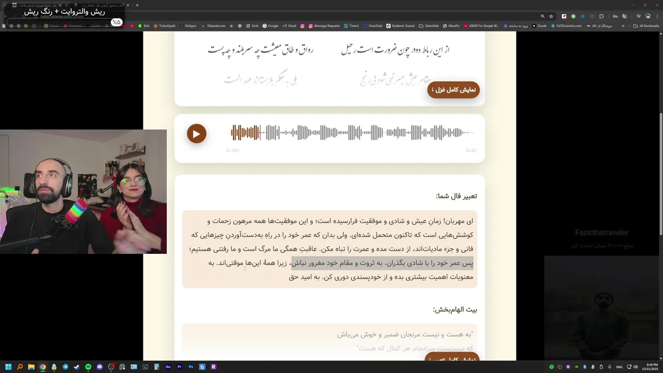Open the TurboSquid bookmark

(165, 25)
